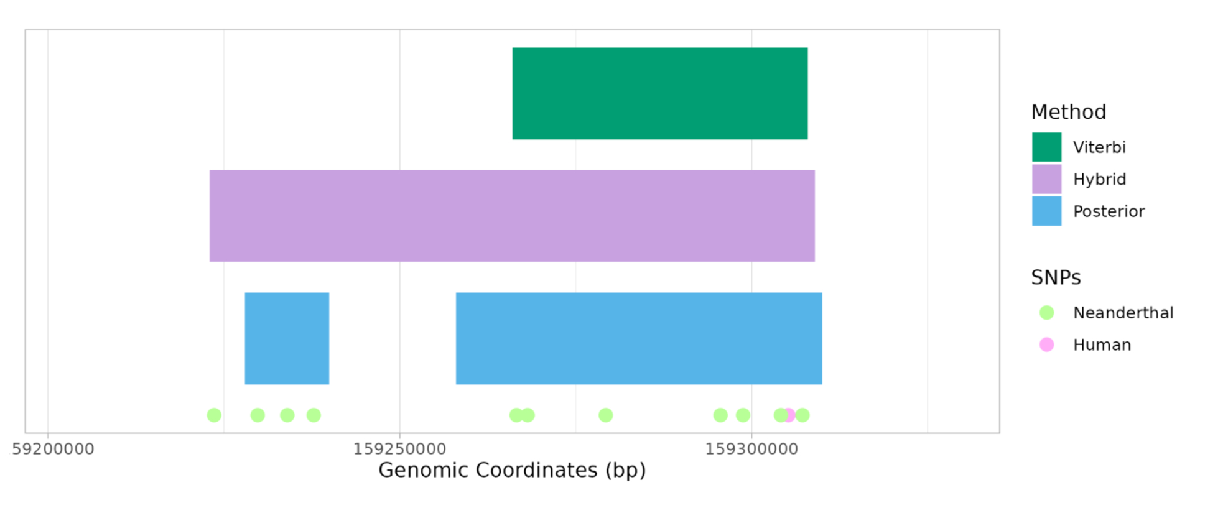The image size is (1223, 513).
Task: Click the larger blue Posterior segment
Action: pyautogui.click(x=638, y=338)
